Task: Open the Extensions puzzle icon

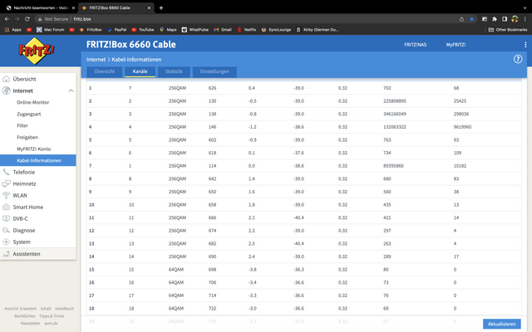Action: coord(495,19)
